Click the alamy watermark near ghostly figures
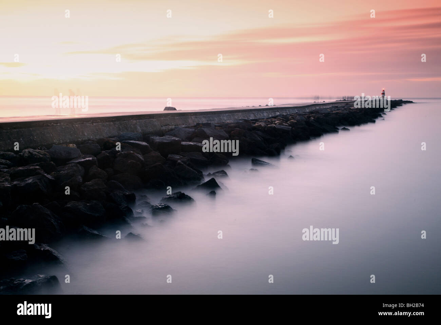This screenshot has height=325, width=441. (70, 102)
